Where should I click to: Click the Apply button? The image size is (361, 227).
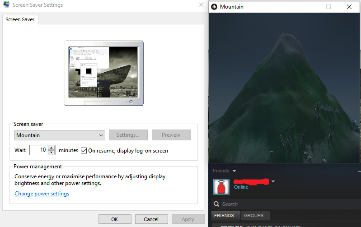click(188, 219)
